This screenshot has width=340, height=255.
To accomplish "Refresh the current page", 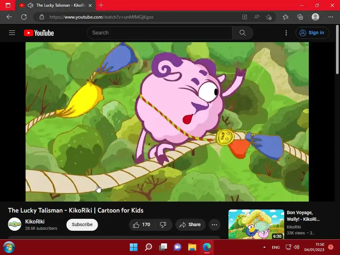I will click(x=24, y=17).
